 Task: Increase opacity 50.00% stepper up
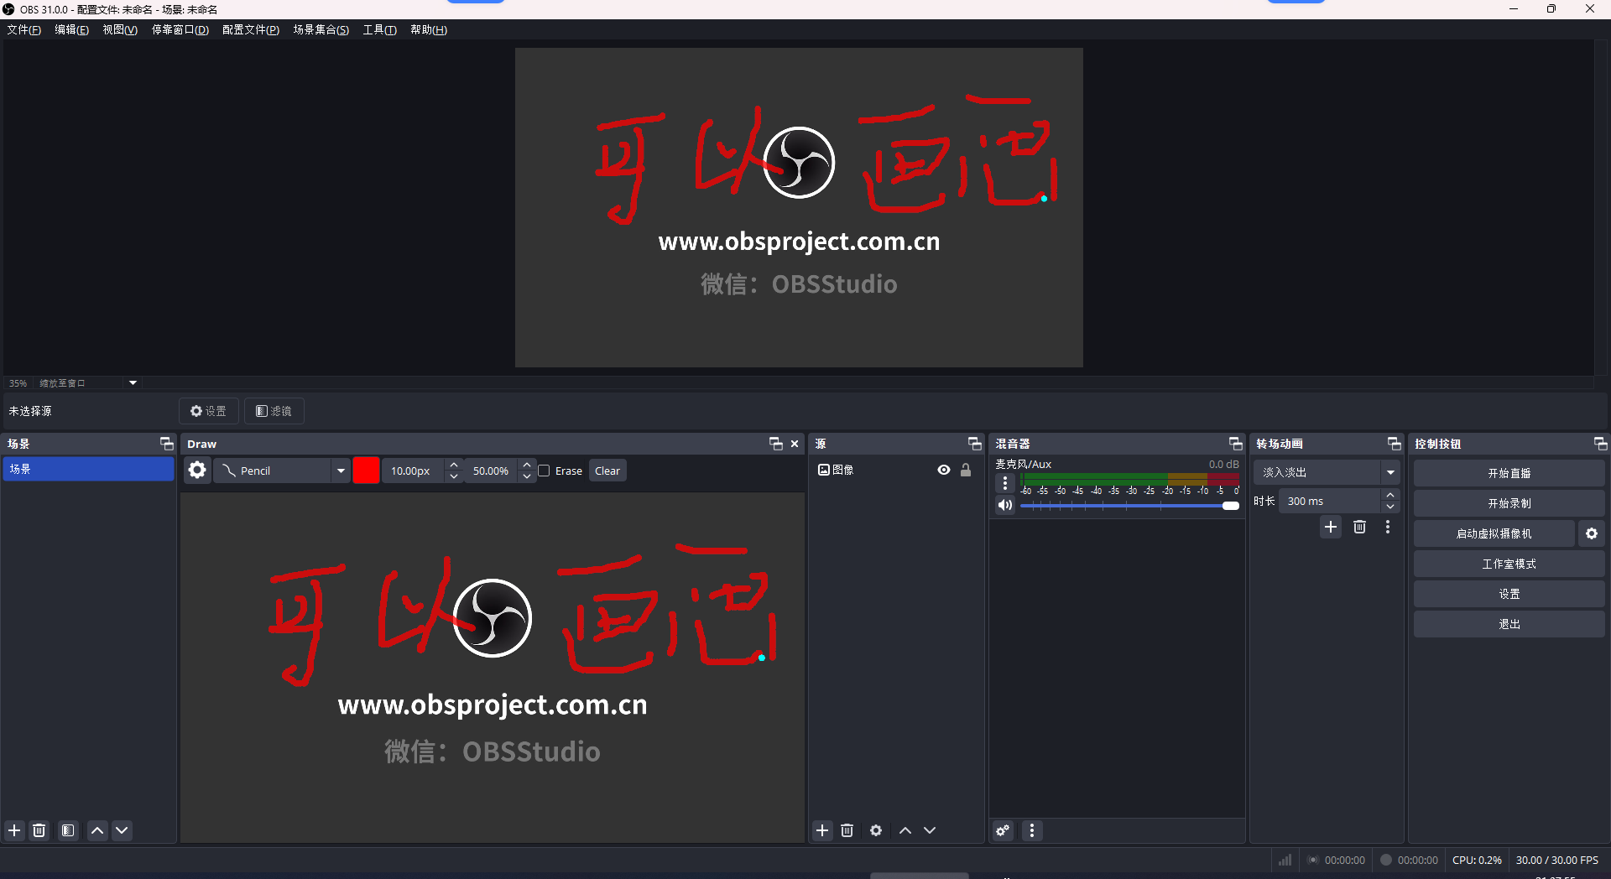[527, 465]
